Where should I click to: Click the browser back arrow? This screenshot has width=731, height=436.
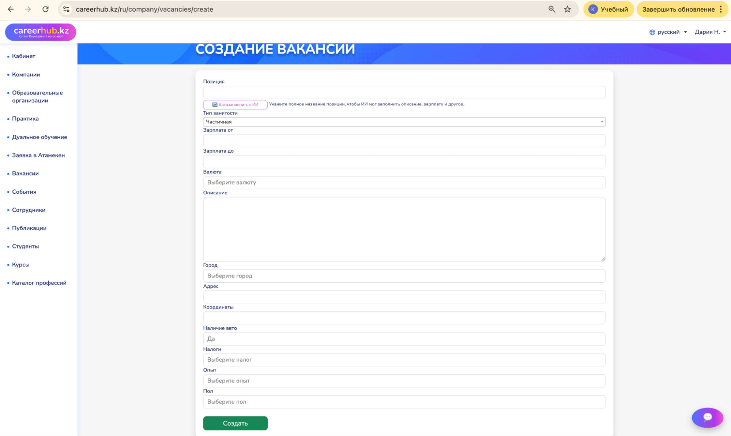[11, 9]
